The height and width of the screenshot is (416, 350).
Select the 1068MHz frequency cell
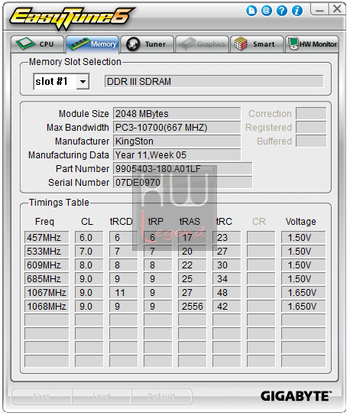tap(47, 307)
